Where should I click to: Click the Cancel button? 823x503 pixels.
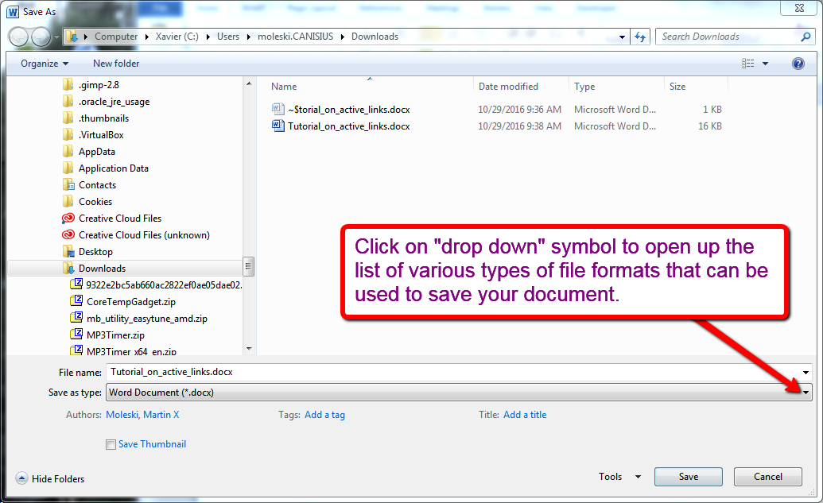pyautogui.click(x=767, y=477)
